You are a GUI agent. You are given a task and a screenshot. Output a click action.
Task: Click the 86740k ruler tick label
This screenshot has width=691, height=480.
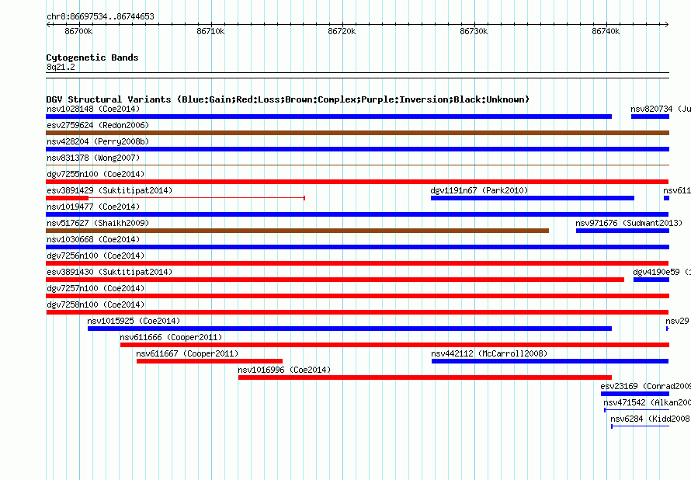pyautogui.click(x=606, y=31)
